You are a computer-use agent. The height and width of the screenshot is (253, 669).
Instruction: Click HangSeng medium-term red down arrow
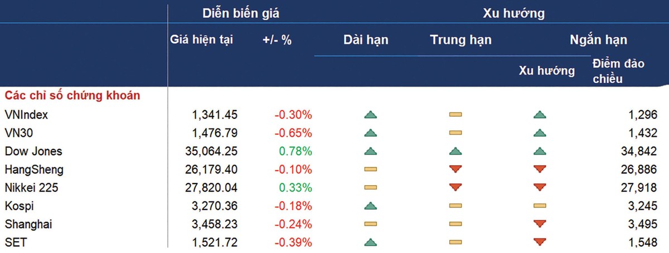455,169
